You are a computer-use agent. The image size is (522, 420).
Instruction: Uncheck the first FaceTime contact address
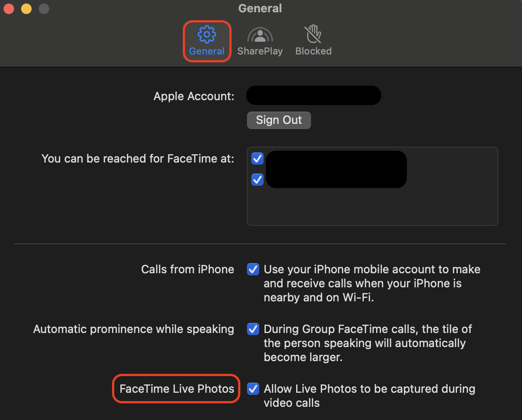click(257, 159)
